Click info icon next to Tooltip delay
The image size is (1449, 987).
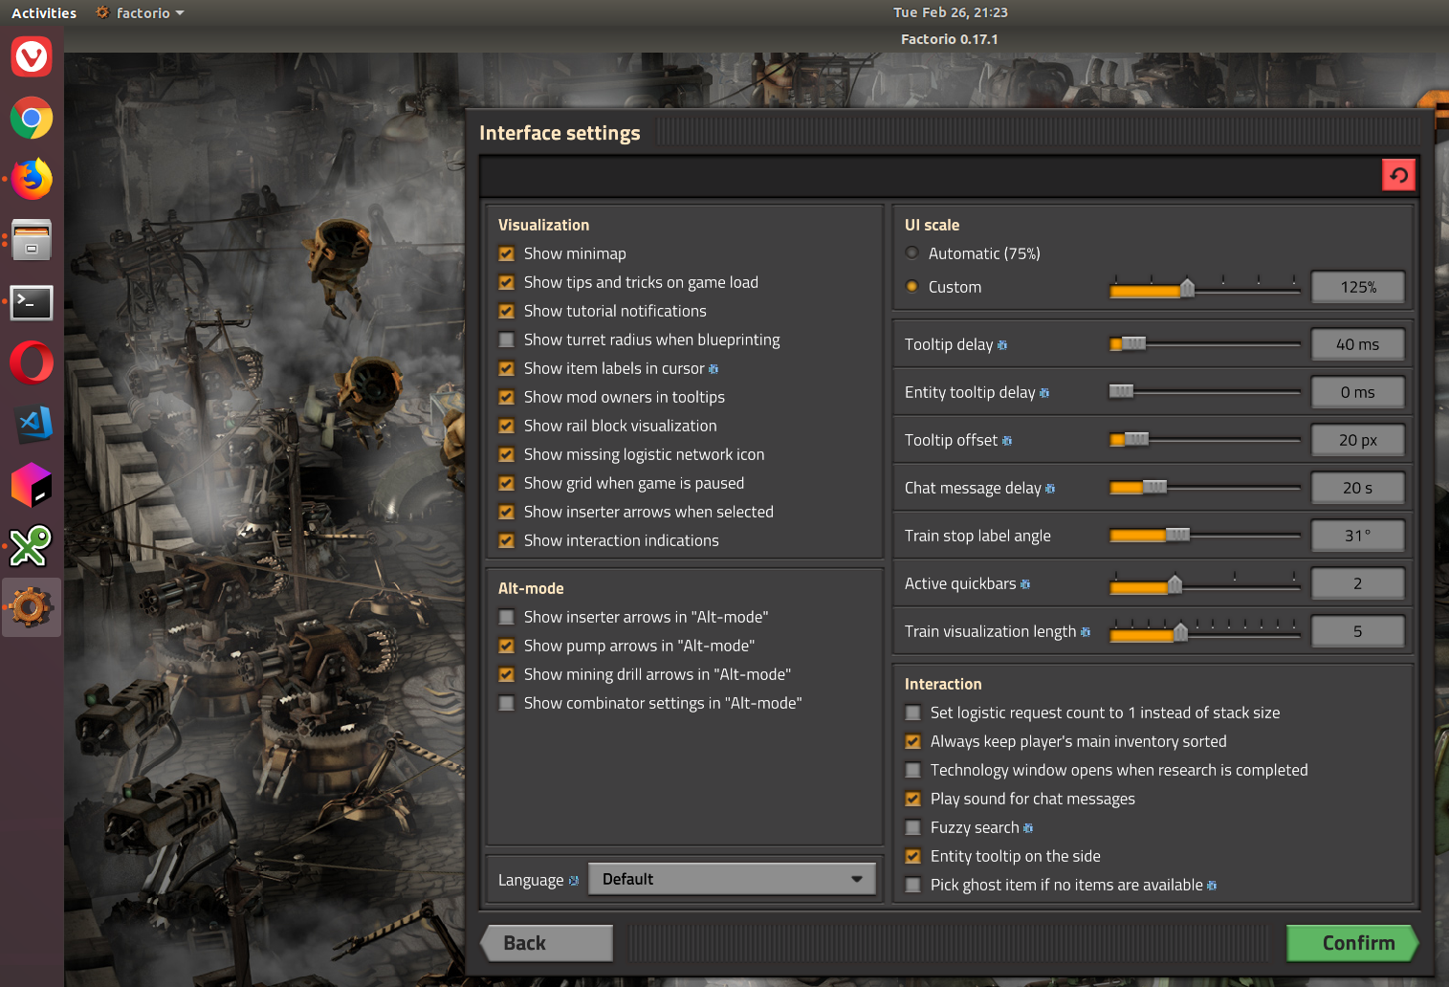coord(1002,345)
